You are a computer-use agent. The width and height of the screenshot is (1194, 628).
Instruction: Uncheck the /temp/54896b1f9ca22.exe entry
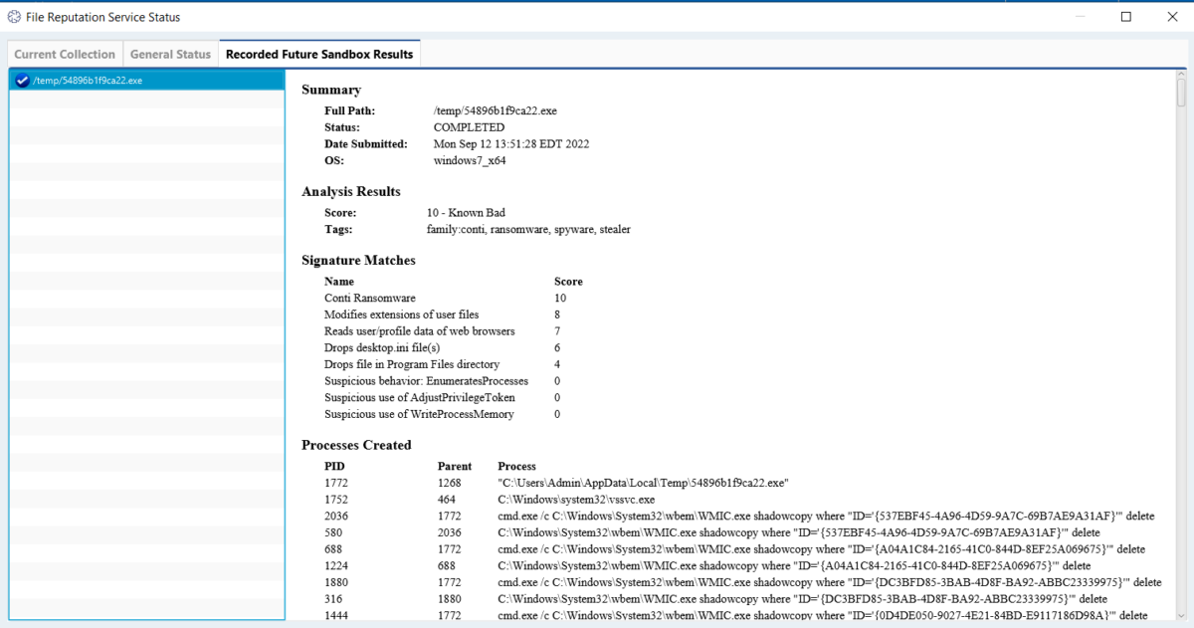coord(21,81)
